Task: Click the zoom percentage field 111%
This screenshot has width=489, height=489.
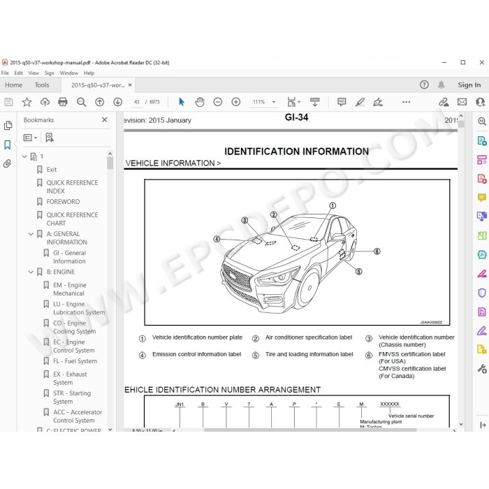Action: (259, 102)
